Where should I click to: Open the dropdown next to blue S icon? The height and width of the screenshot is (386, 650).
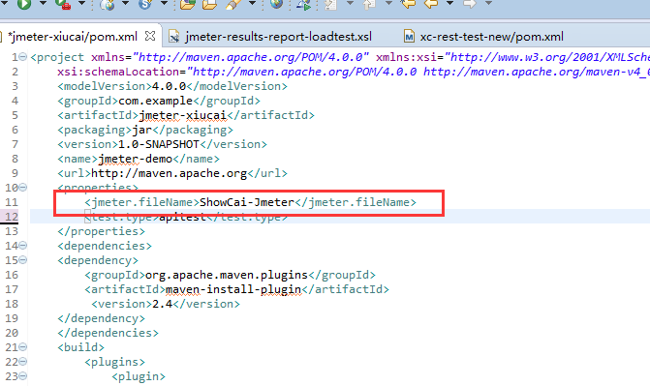[164, 3]
